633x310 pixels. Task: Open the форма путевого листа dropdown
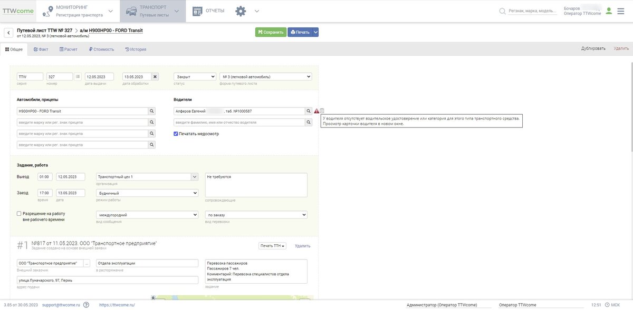click(265, 76)
